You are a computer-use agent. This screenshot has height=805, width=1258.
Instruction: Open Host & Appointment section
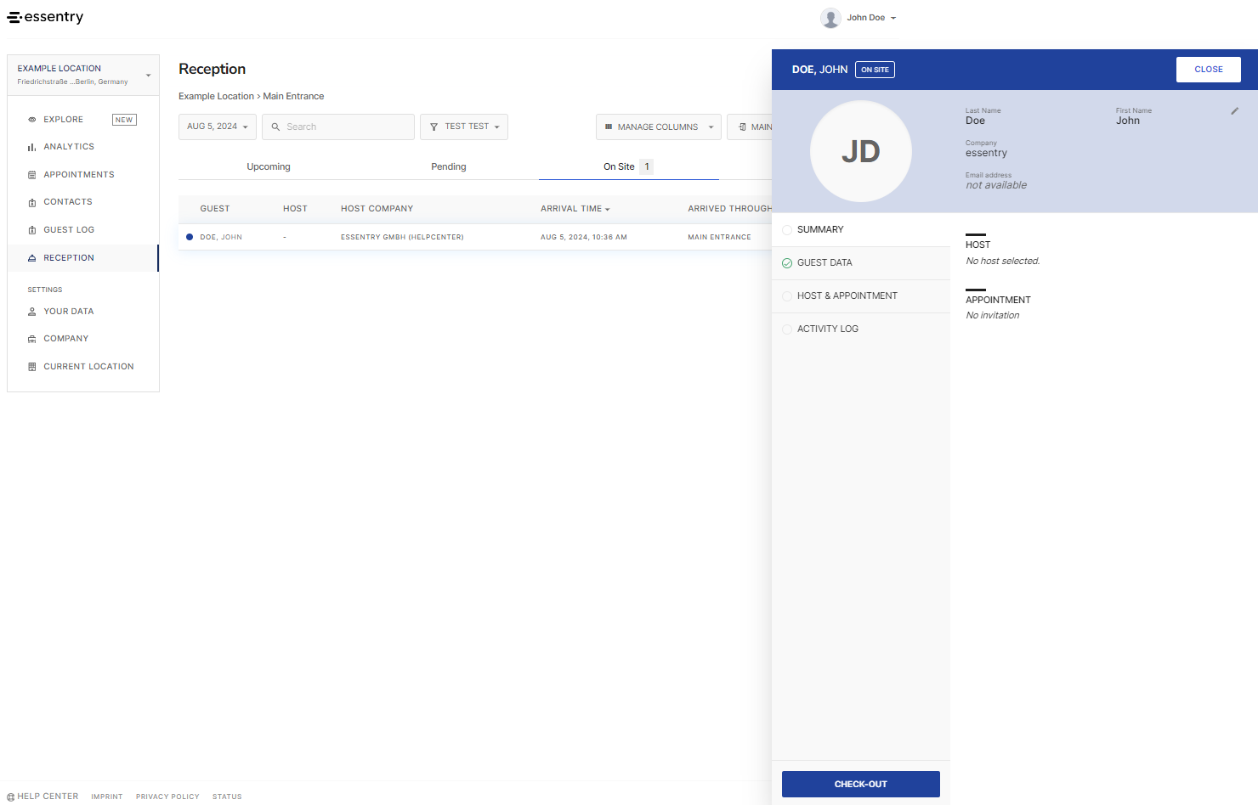[x=861, y=296]
